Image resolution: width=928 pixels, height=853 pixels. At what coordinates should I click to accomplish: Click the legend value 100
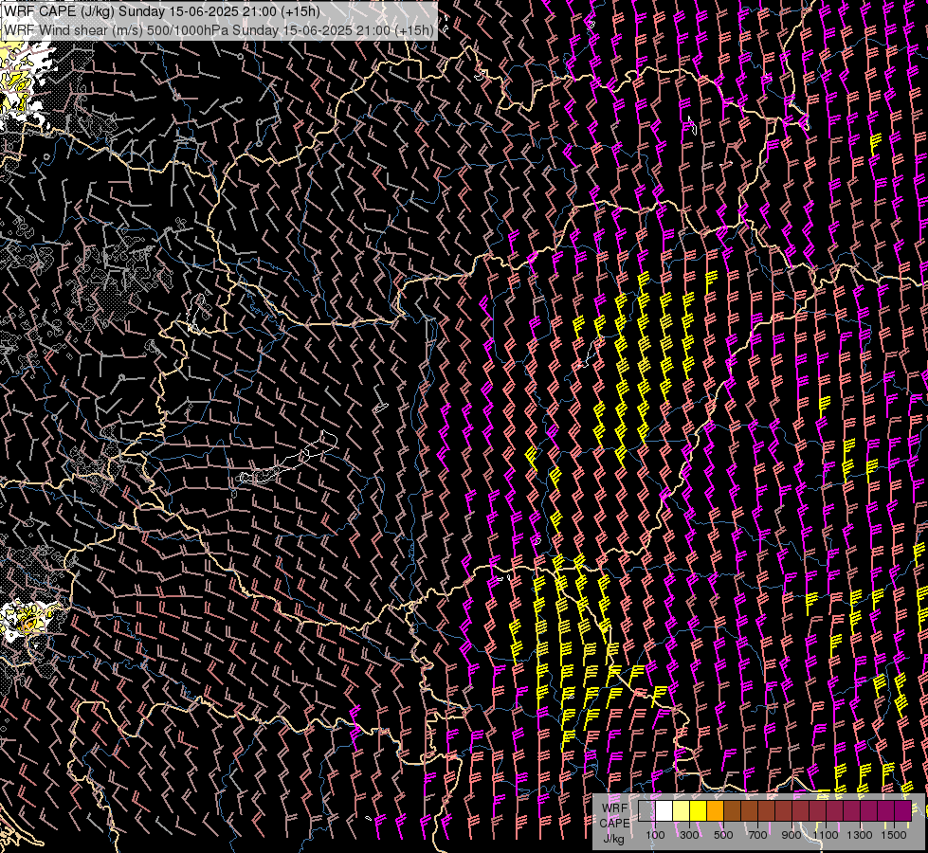655,835
